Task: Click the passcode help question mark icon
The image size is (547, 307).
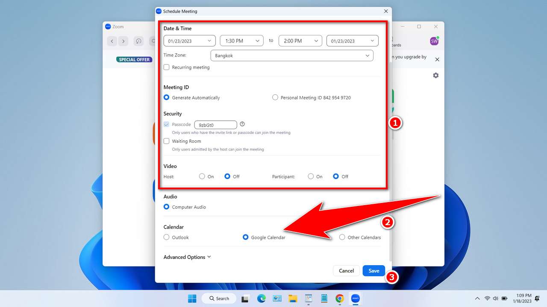Action: coord(242,124)
